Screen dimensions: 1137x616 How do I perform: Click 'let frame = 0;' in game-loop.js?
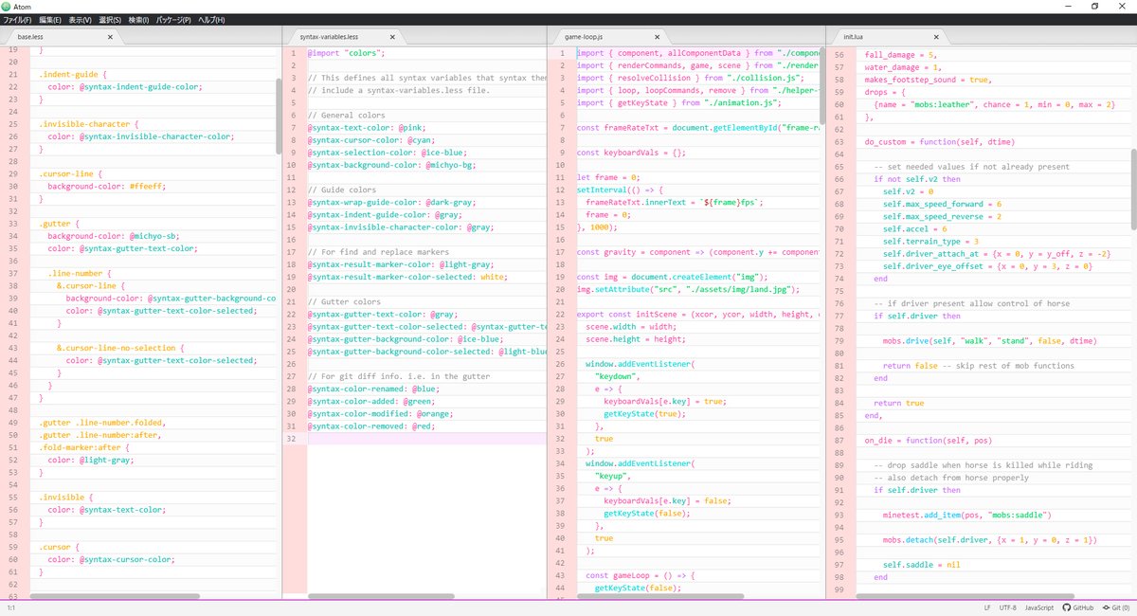click(608, 177)
